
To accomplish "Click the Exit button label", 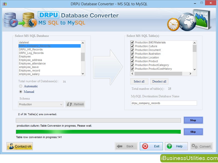I will (x=157, y=146).
